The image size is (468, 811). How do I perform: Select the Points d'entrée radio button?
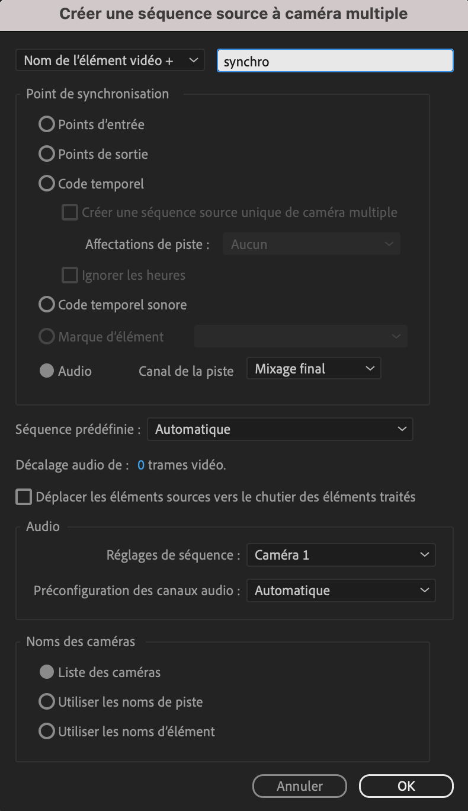pos(47,124)
